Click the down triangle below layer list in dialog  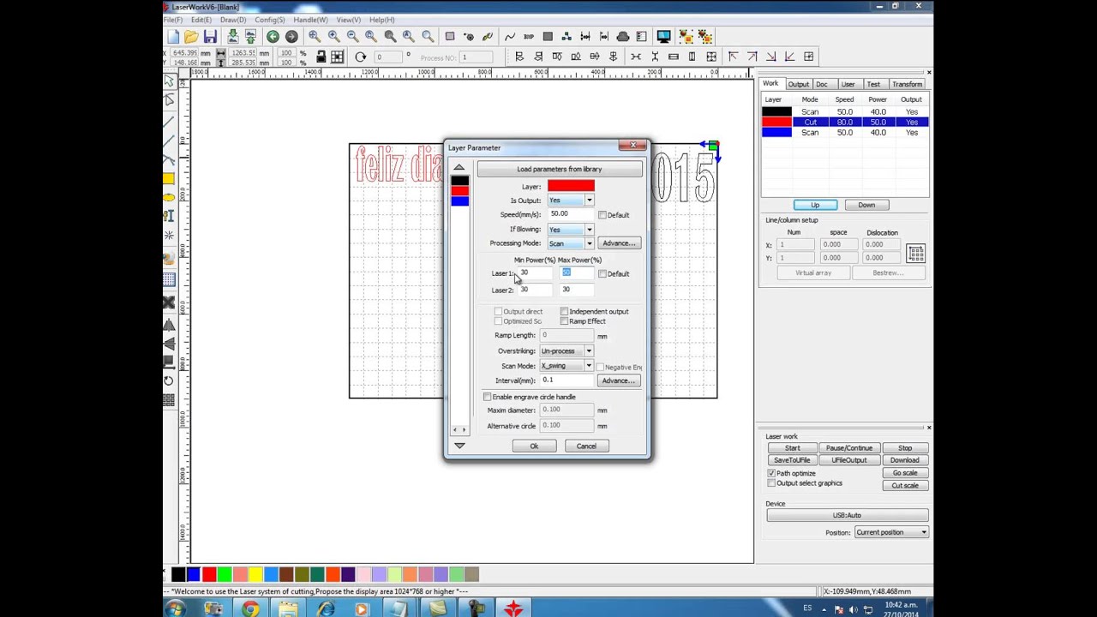click(459, 446)
